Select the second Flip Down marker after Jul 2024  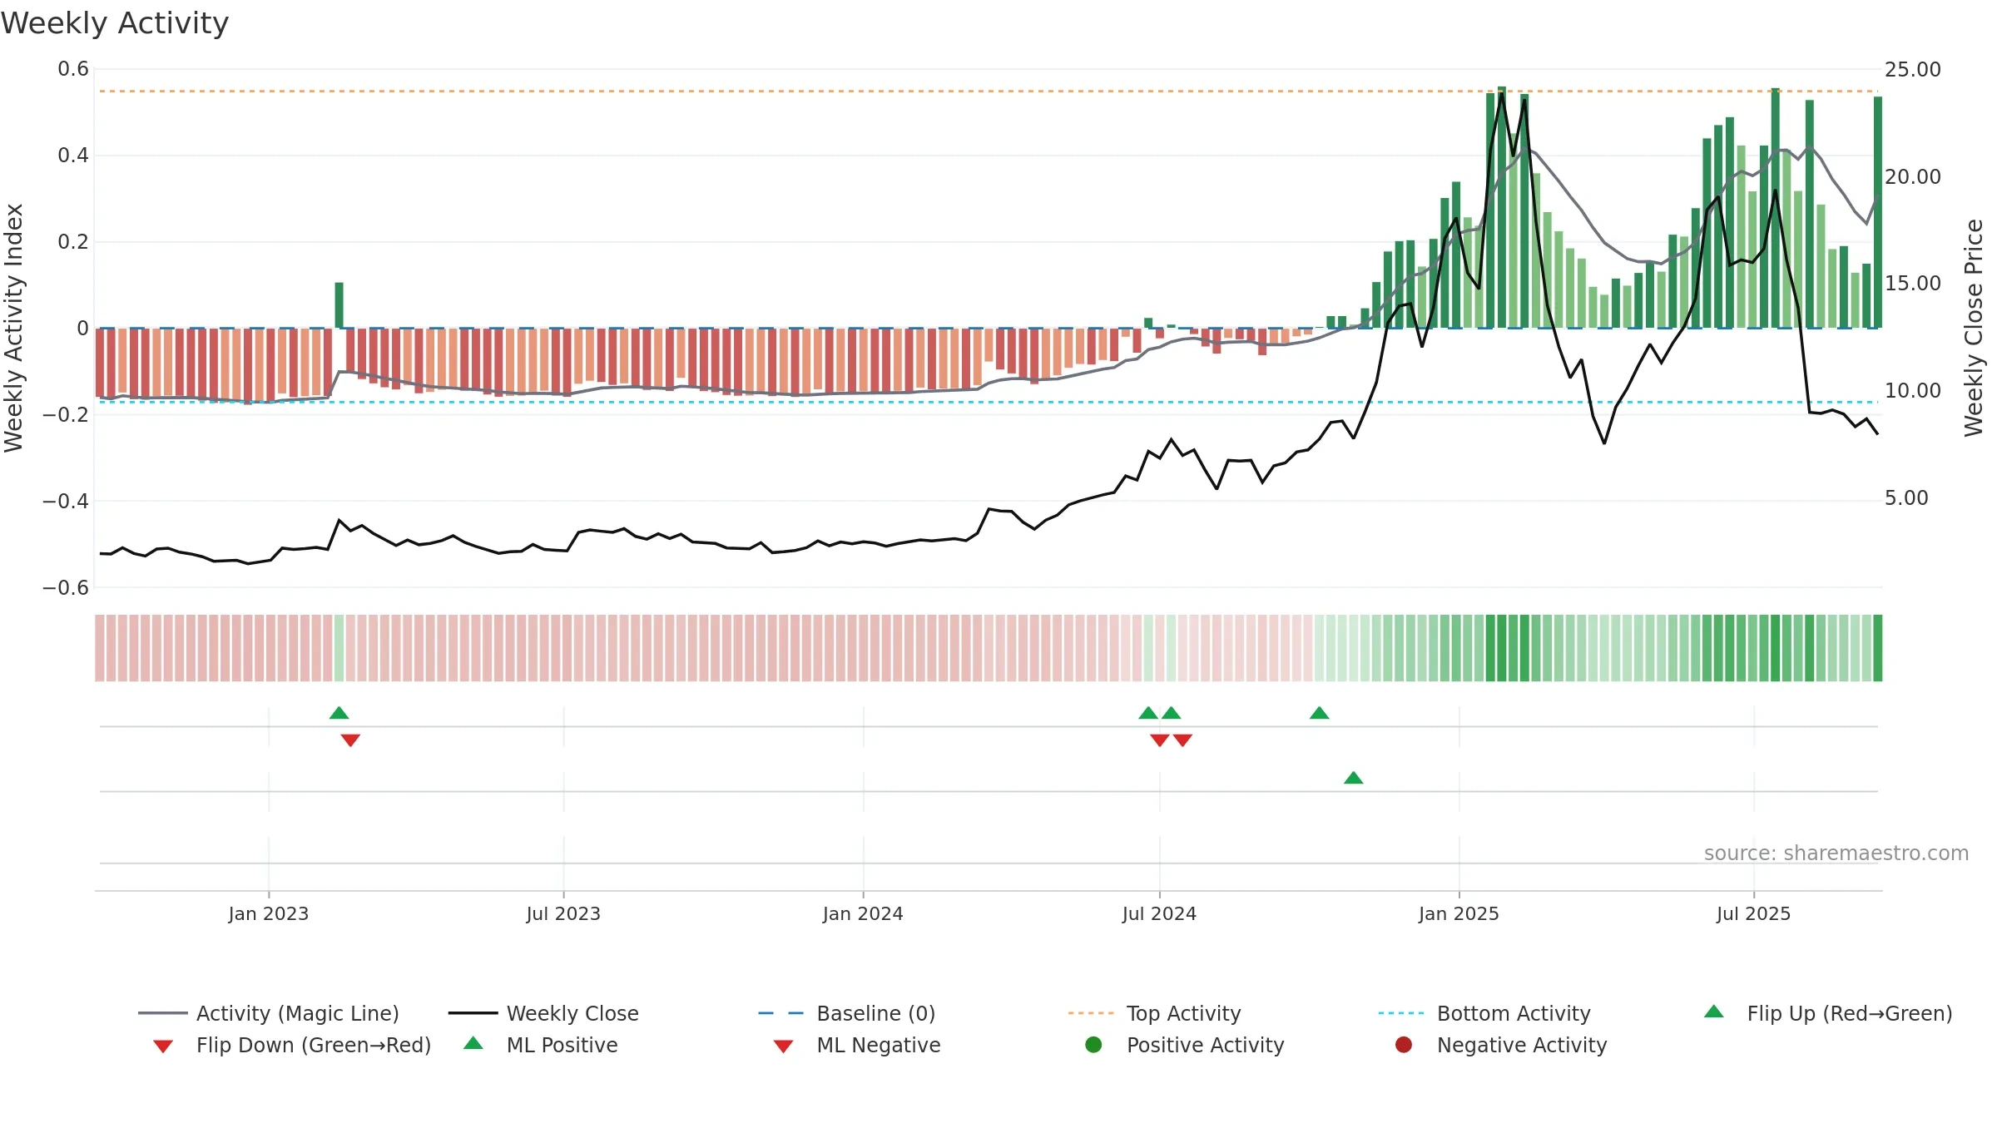(x=1183, y=740)
